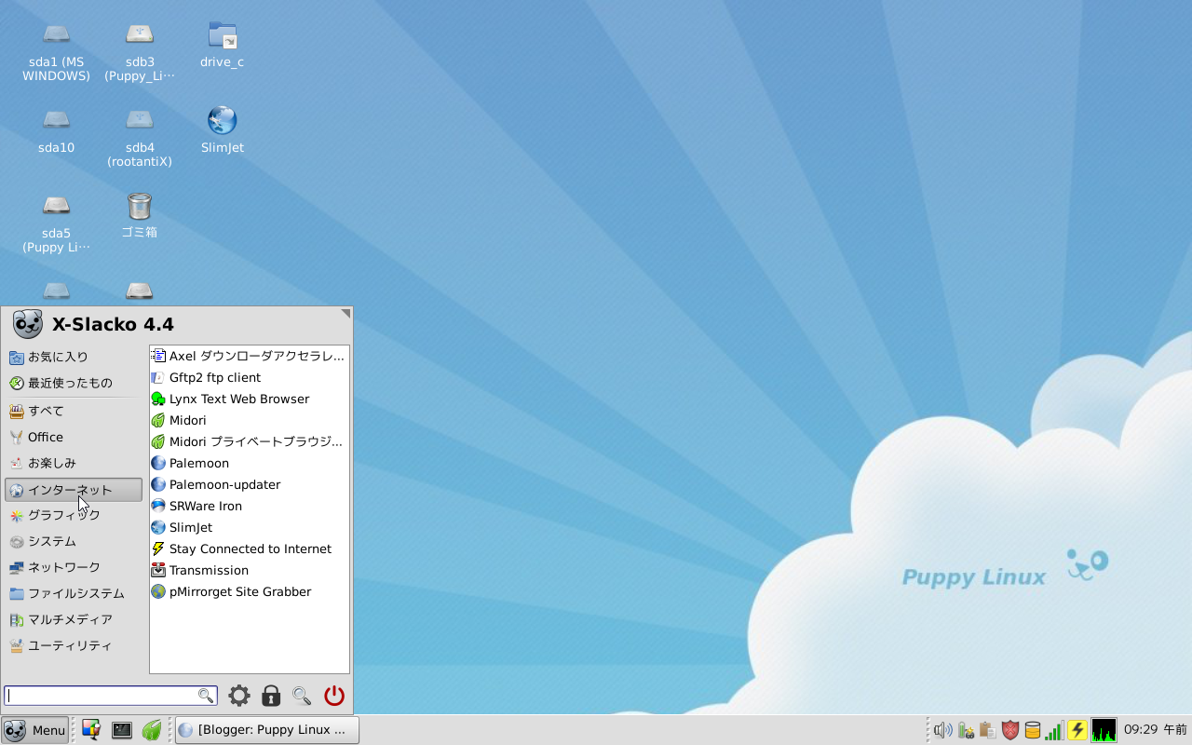Click the red power-off icon in the menu
Screen dimensions: 1192x745
point(333,695)
